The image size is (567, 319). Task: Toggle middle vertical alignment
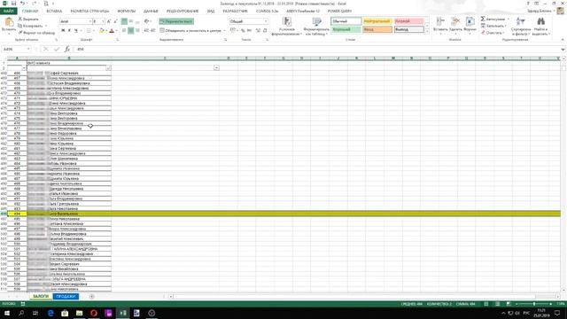click(x=130, y=21)
